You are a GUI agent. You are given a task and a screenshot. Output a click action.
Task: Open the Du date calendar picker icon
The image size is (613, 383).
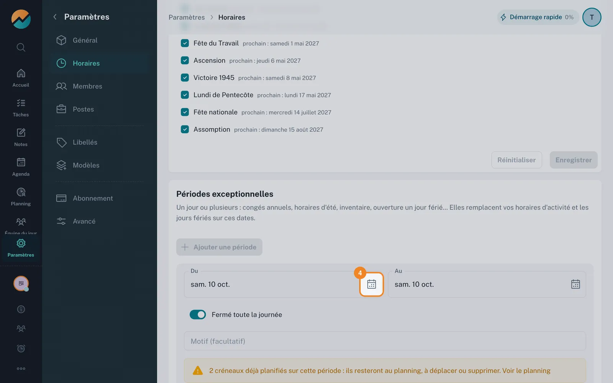click(371, 284)
